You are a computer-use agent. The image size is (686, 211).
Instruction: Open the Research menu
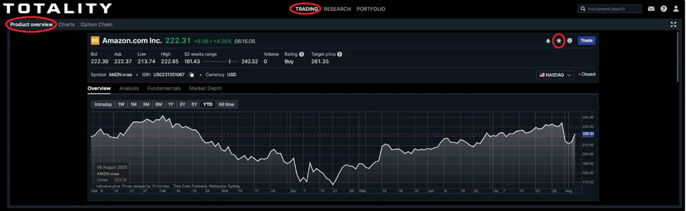point(337,9)
